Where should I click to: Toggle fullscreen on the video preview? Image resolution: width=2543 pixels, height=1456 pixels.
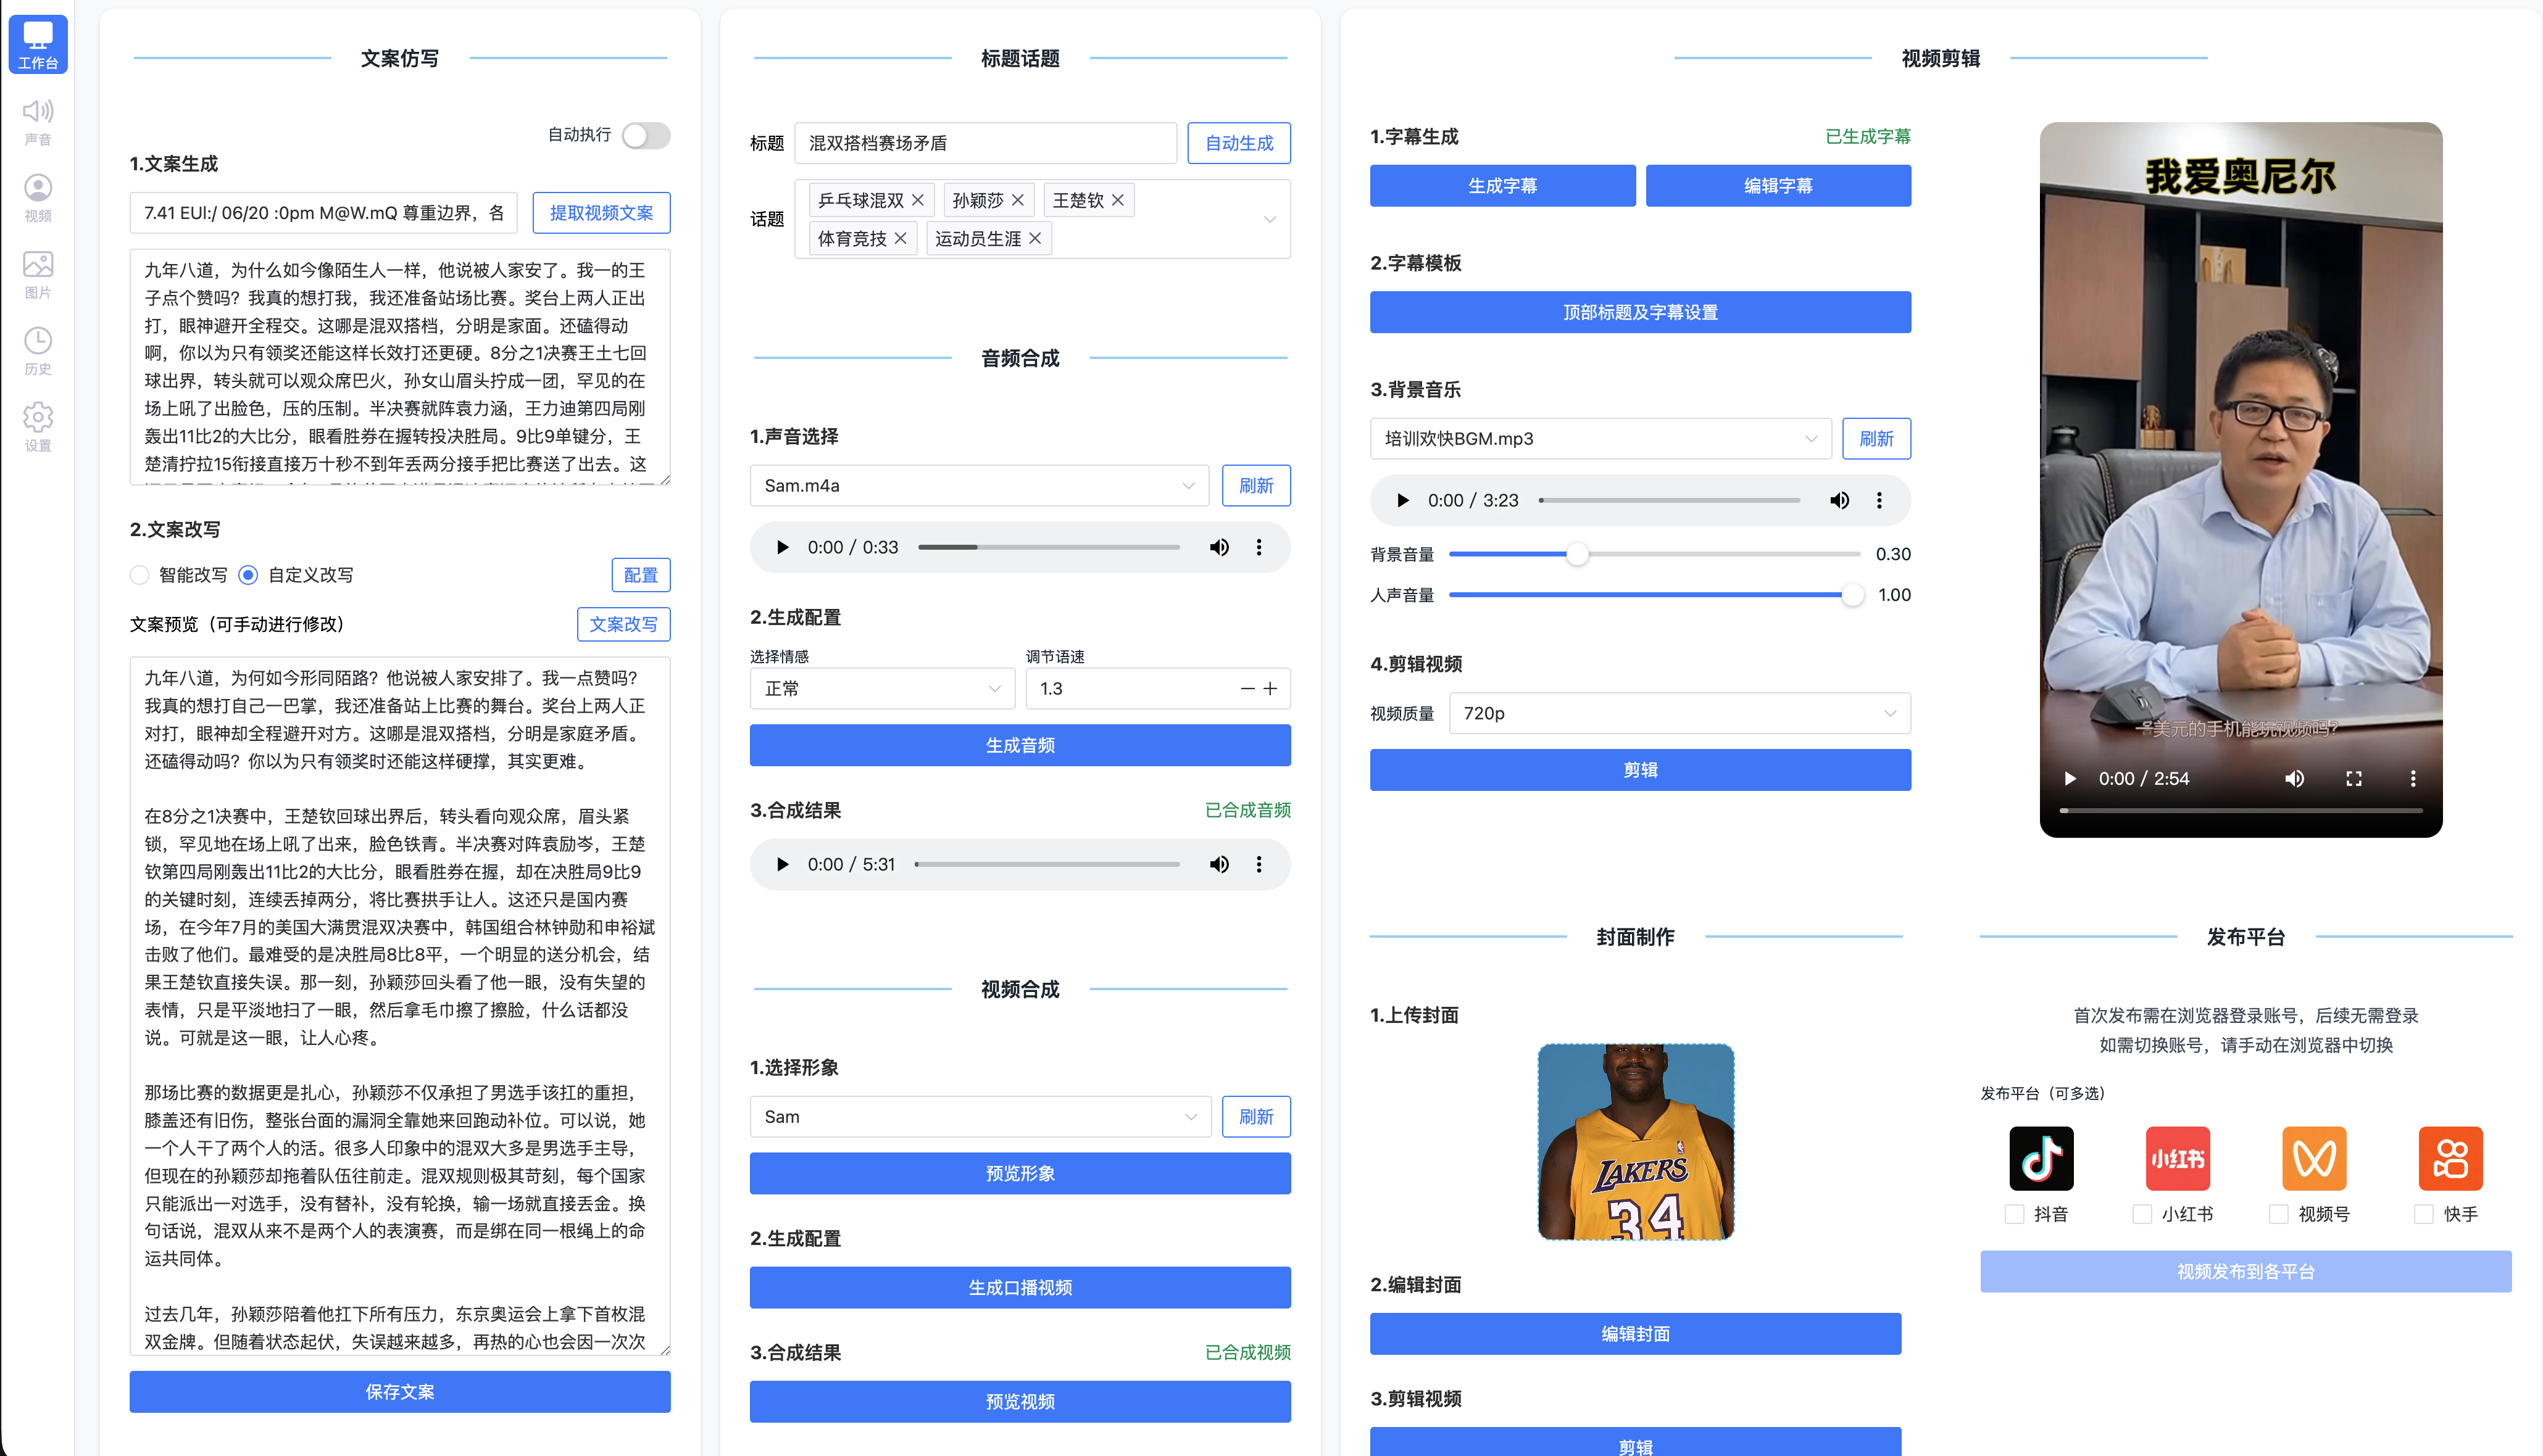[x=2354, y=778]
